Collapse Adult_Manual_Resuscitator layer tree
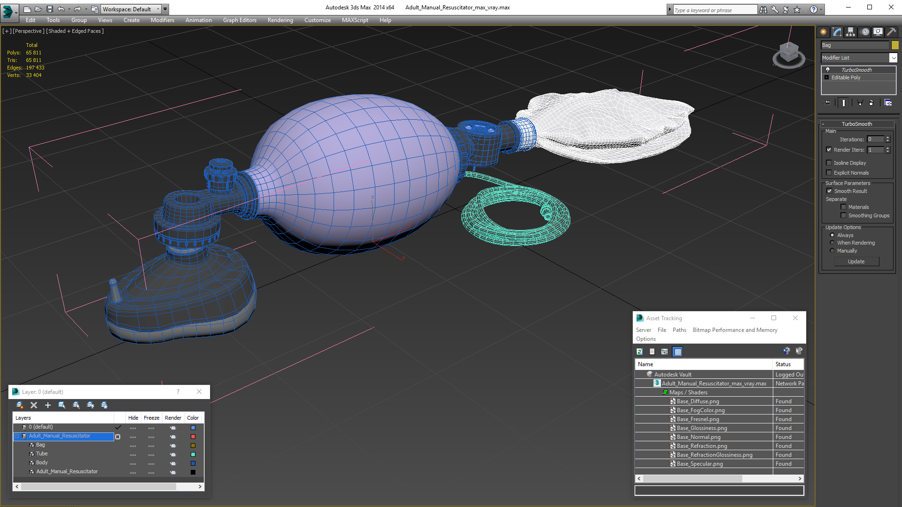 (17, 436)
